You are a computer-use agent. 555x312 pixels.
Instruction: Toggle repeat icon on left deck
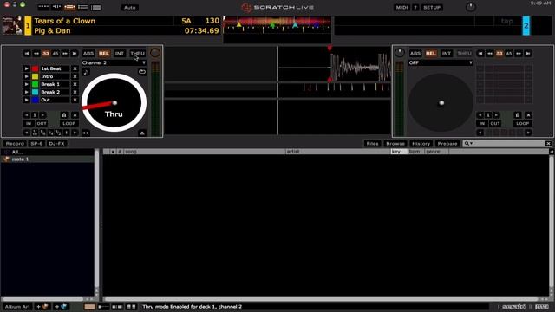142,72
